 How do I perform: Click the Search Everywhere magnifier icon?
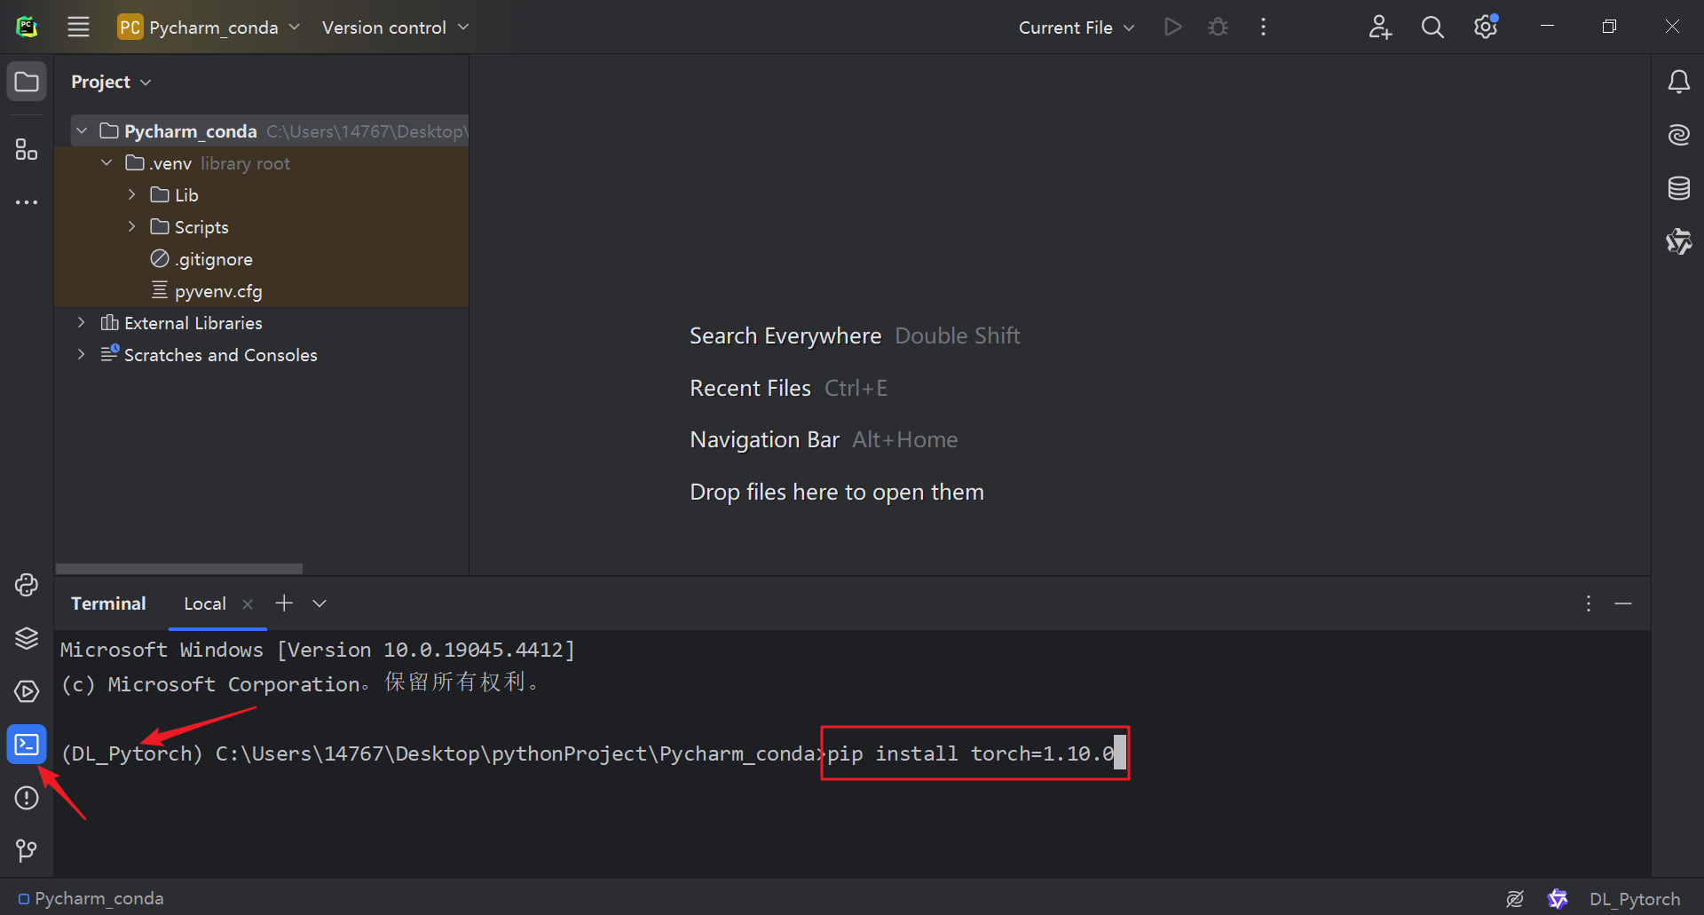[1432, 28]
